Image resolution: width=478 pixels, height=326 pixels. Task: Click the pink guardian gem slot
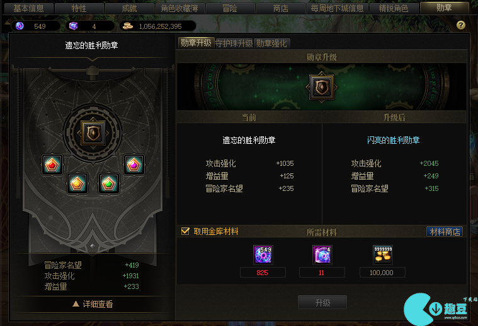(134, 165)
